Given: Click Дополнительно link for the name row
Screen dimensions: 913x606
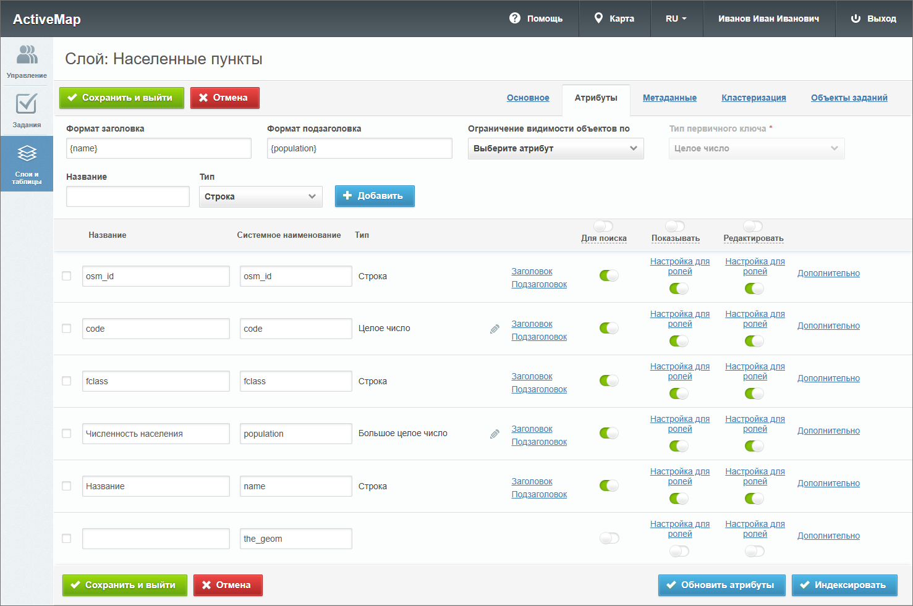Looking at the screenshot, I should [x=828, y=483].
